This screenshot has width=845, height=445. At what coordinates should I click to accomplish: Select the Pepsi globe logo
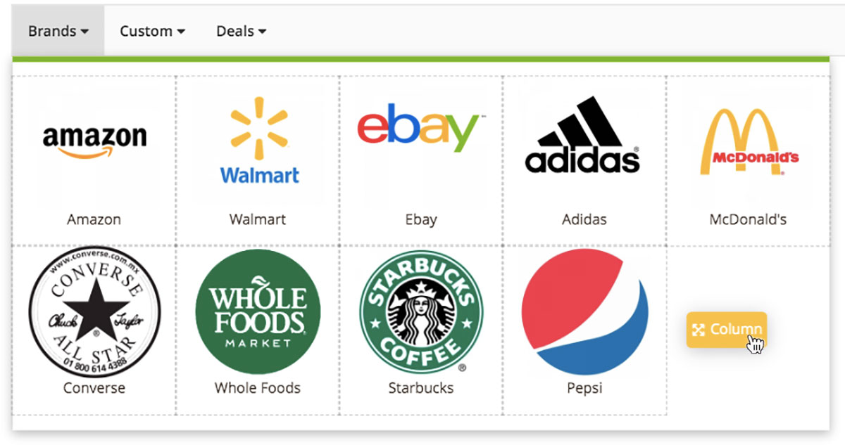coord(584,311)
